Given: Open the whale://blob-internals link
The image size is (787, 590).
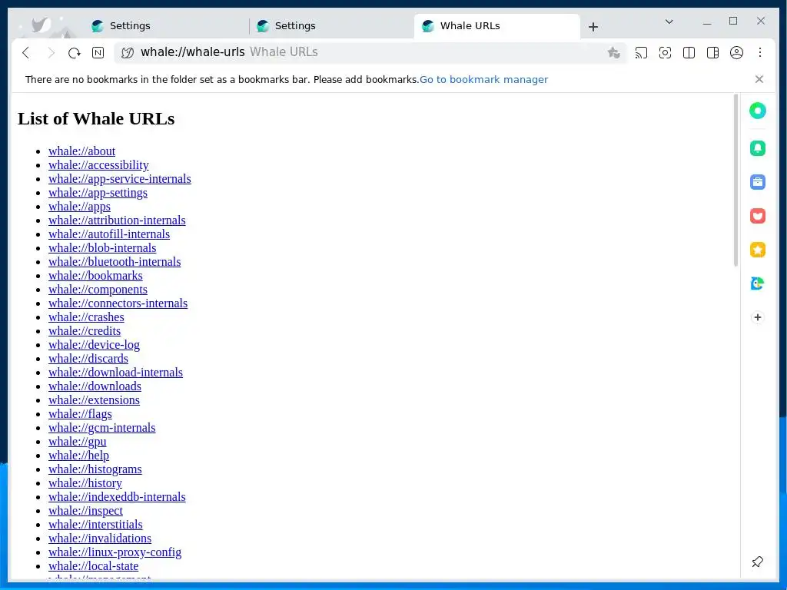Looking at the screenshot, I should [x=102, y=248].
